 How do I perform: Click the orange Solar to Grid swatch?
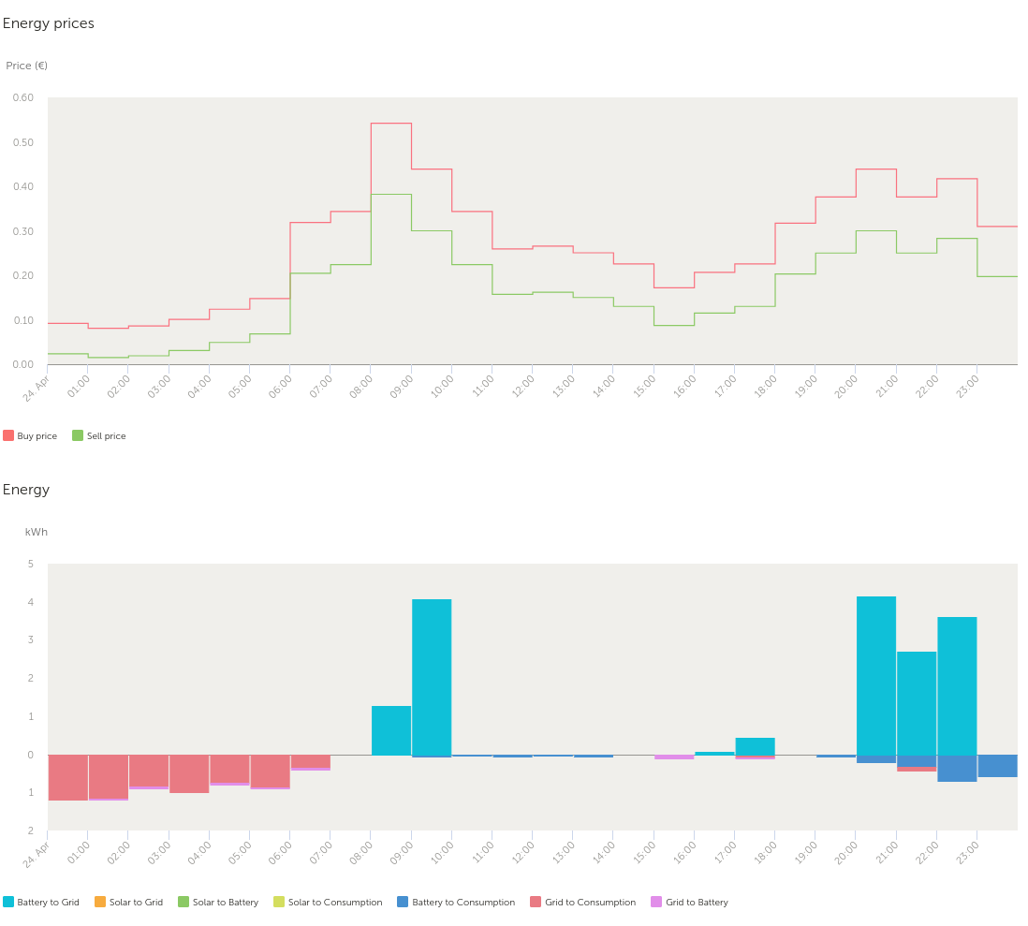101,903
